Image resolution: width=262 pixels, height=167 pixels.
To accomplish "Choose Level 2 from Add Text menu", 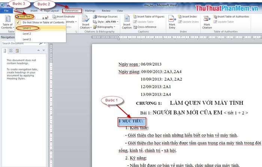I will pos(40,34).
